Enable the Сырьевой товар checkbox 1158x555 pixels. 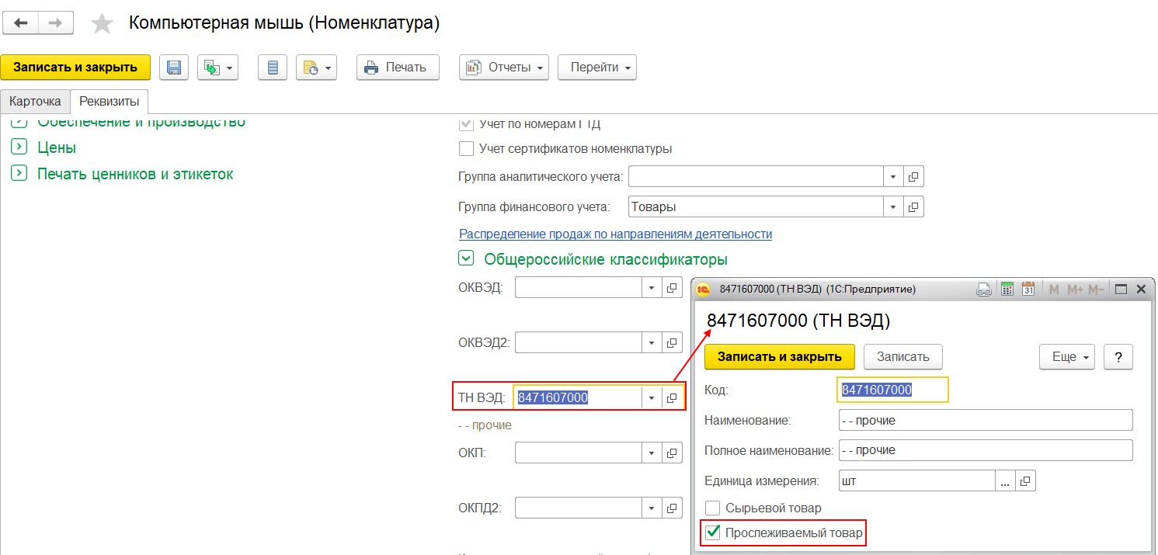[x=712, y=508]
